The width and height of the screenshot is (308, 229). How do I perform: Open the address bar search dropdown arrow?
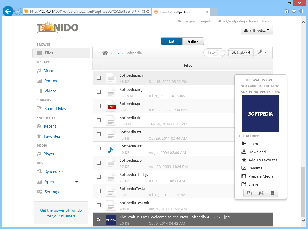click(x=138, y=11)
